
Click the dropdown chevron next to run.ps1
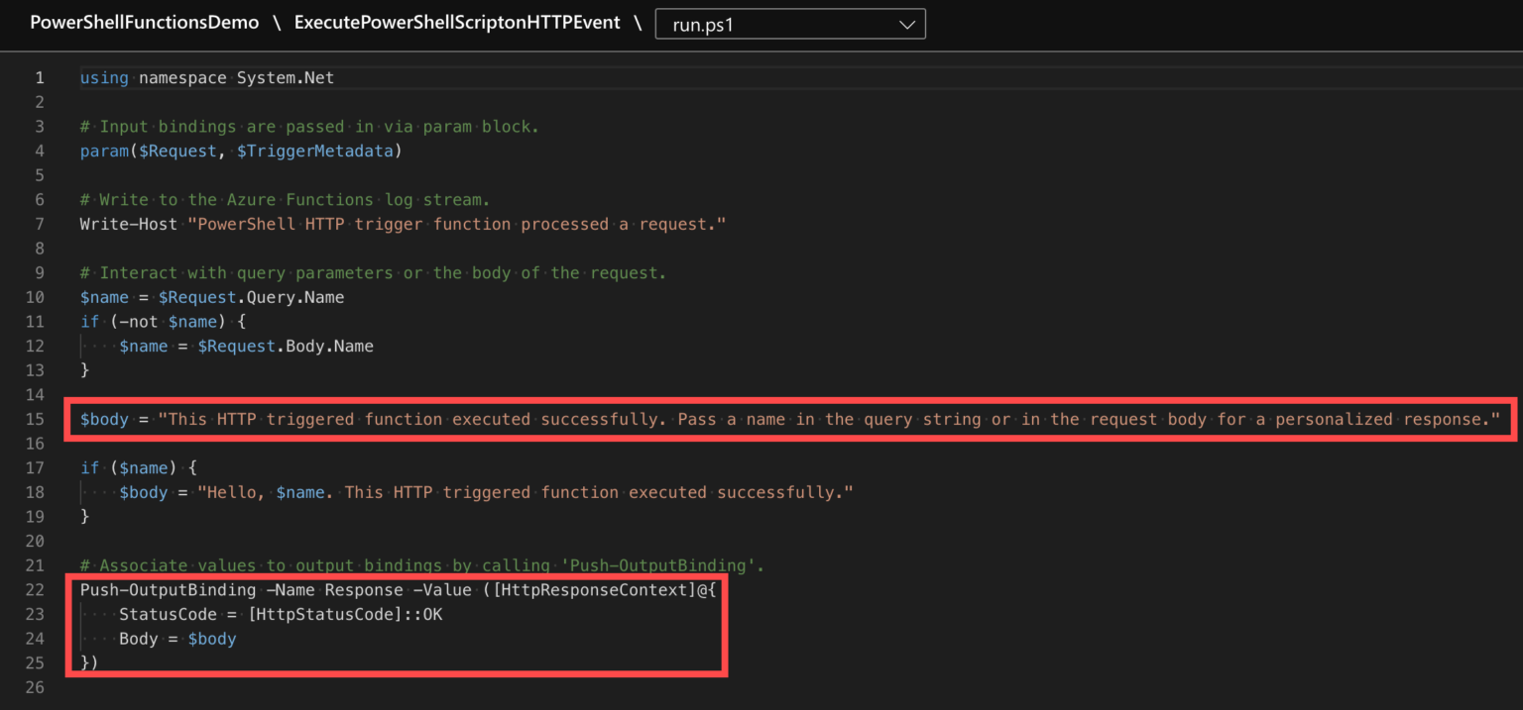pos(906,25)
